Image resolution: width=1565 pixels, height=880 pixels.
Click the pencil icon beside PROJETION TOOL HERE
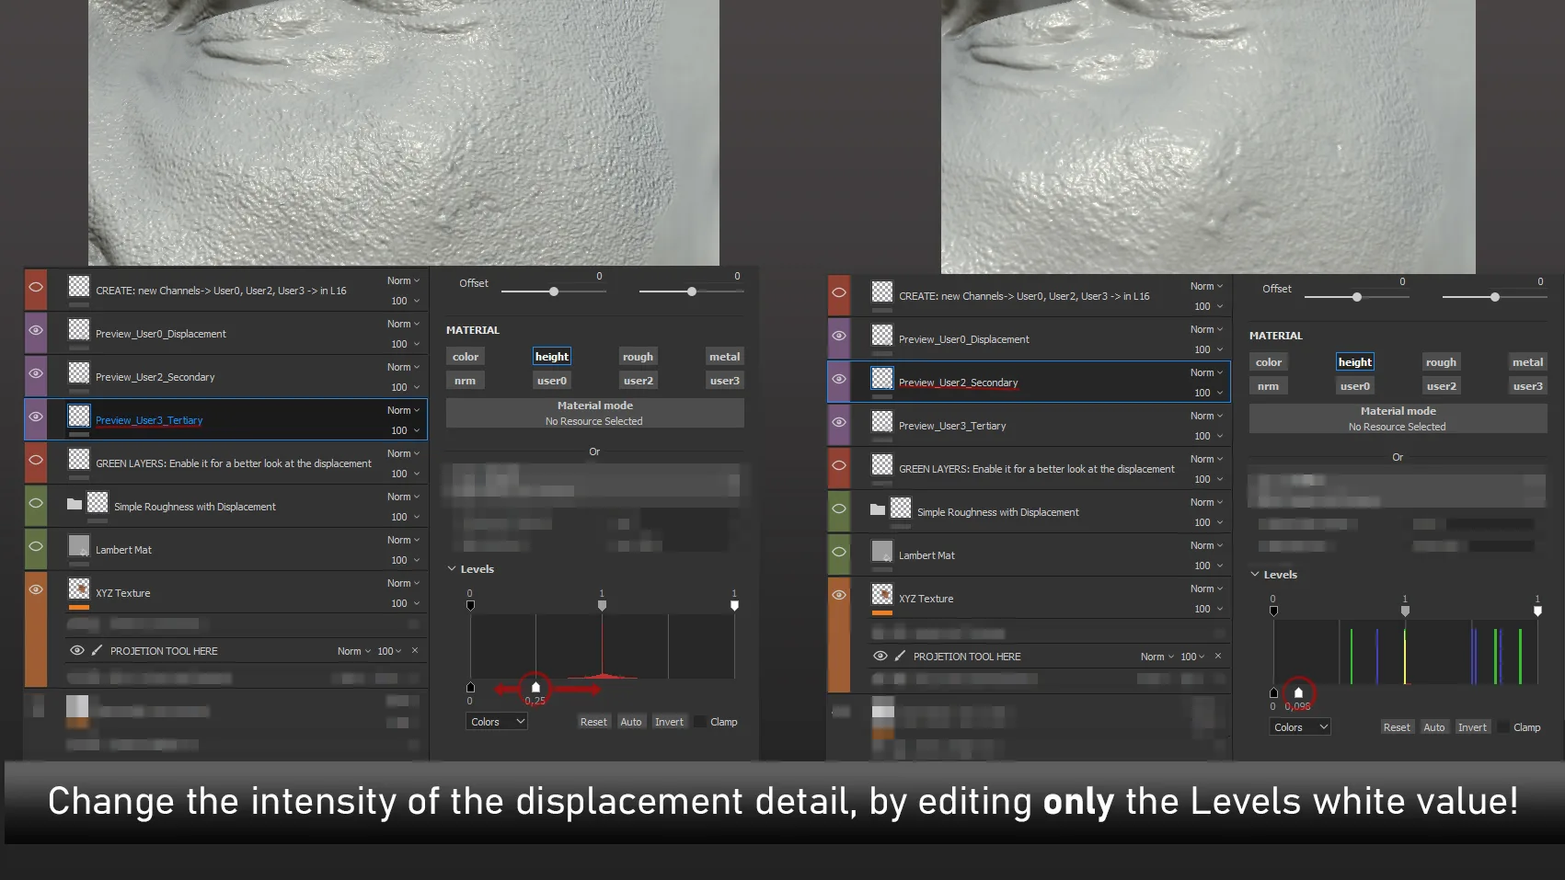pos(96,650)
